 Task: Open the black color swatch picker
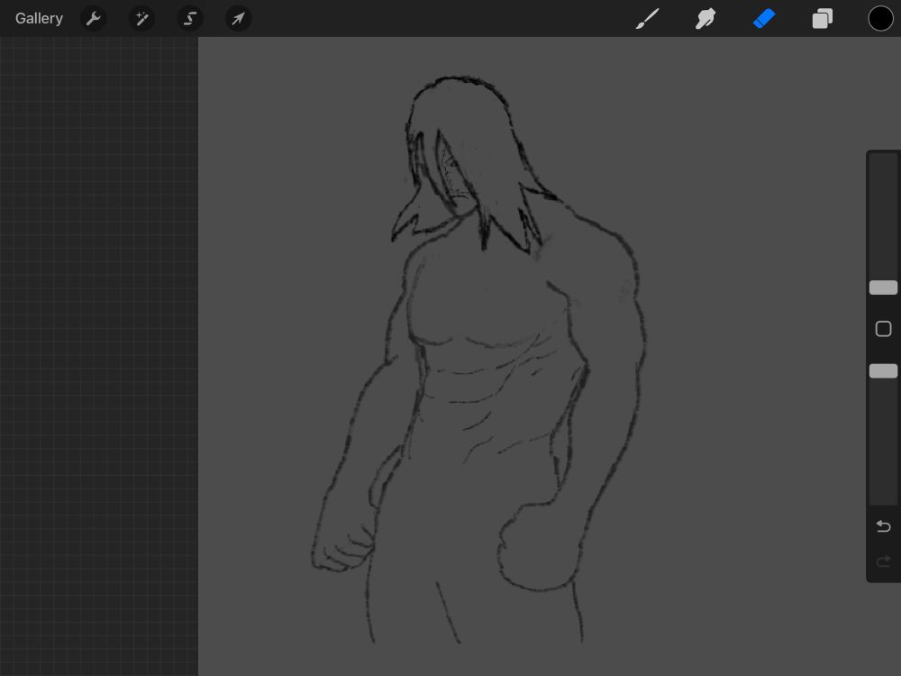coord(880,18)
